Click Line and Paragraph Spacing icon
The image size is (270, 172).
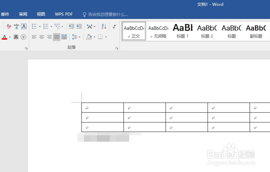[75, 37]
